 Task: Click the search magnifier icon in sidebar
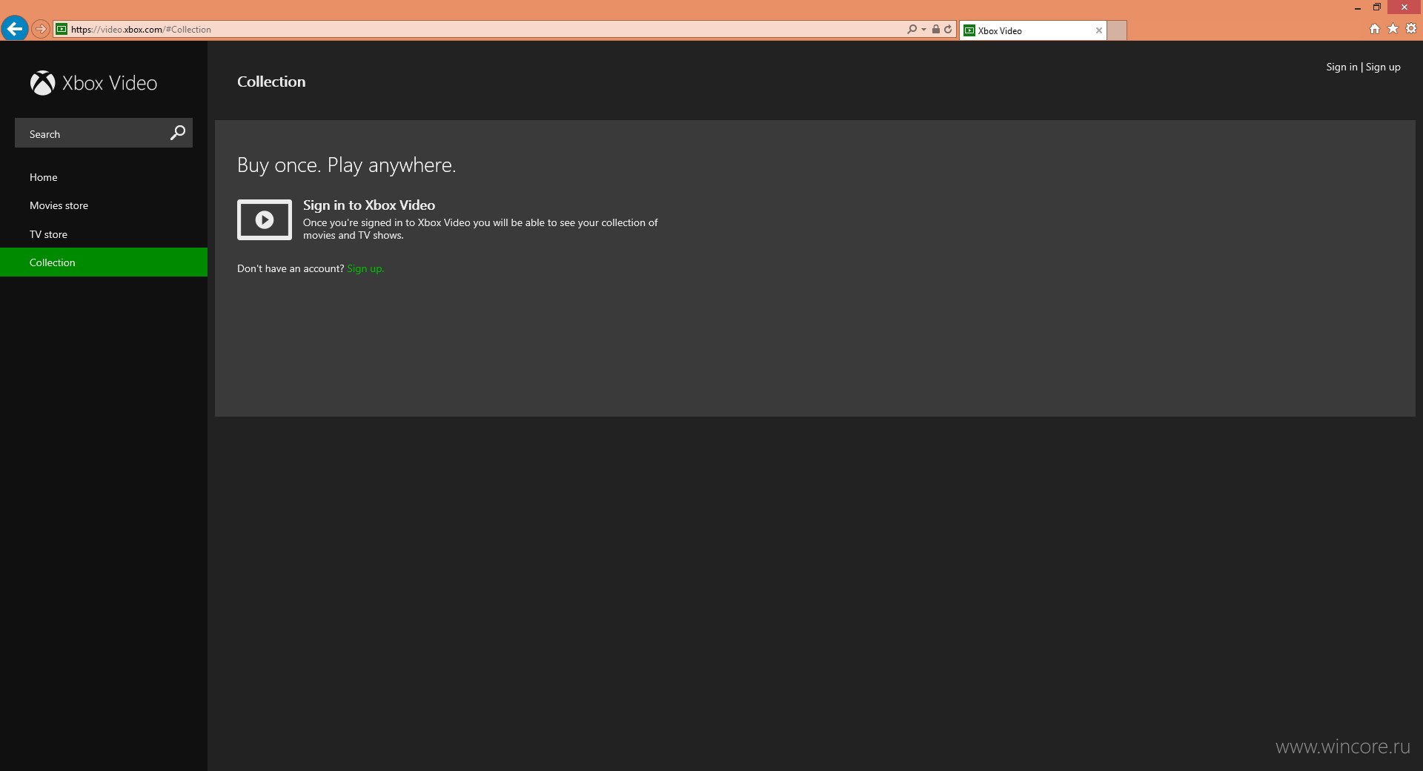178,133
